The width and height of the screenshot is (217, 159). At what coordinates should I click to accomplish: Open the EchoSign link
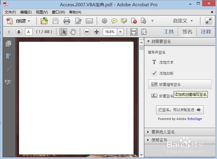[194, 119]
